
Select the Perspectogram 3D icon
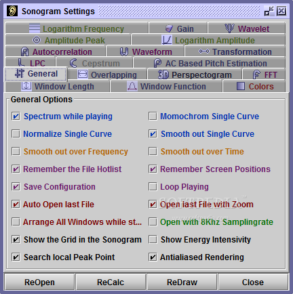point(163,75)
